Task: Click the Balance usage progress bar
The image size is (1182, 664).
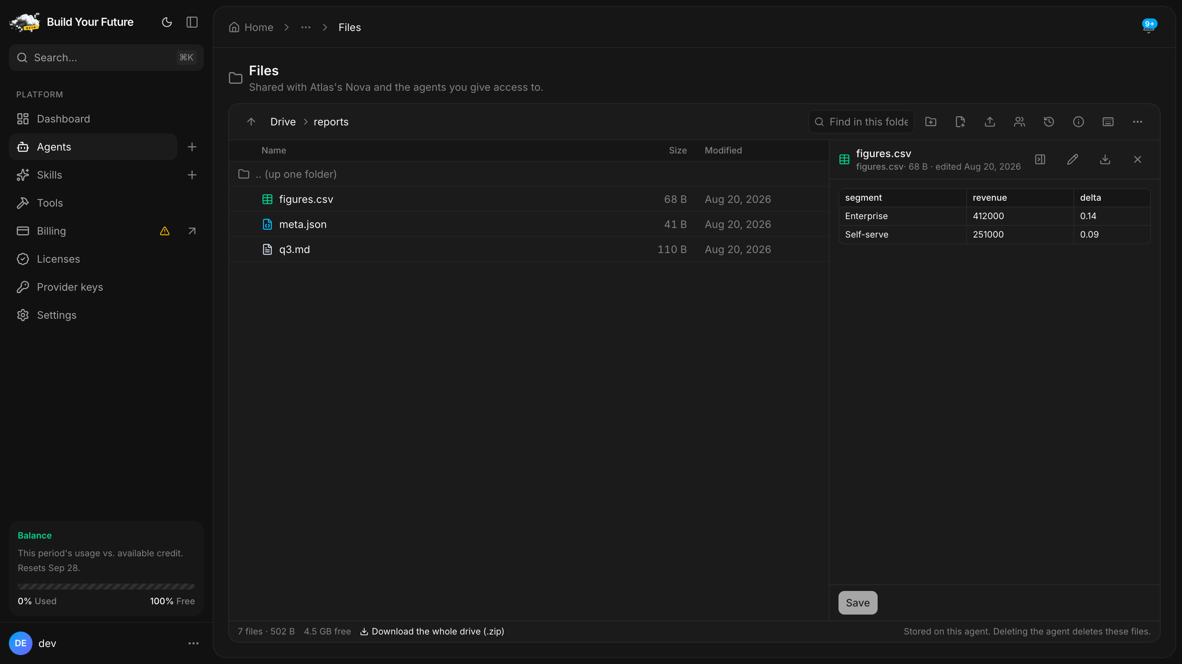Action: (x=106, y=587)
